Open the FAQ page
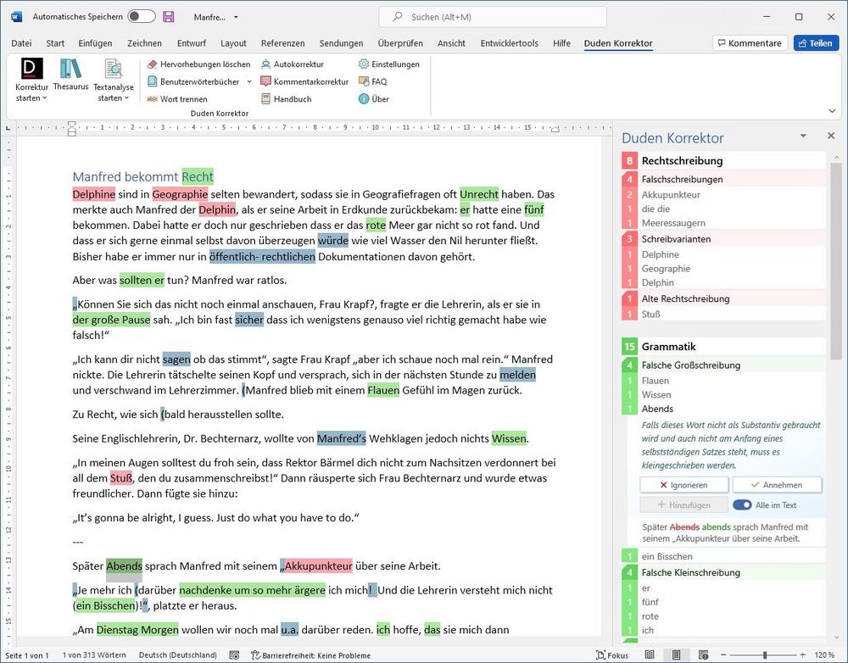 (373, 81)
